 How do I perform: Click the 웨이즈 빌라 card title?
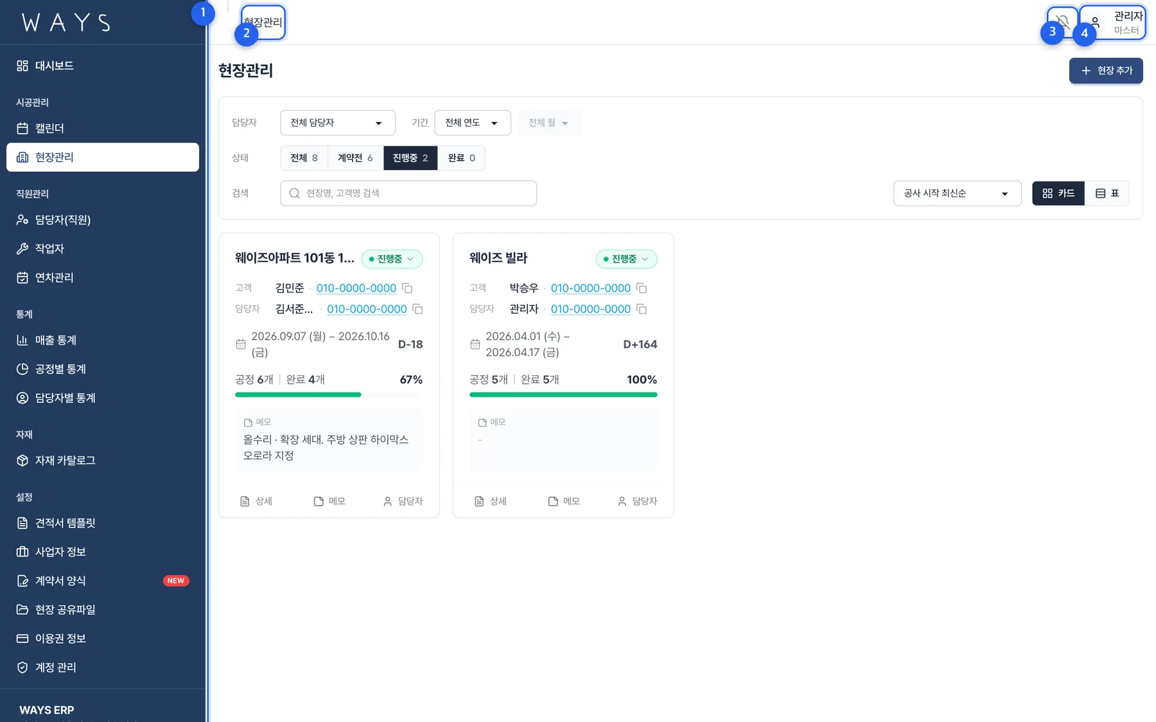(498, 258)
